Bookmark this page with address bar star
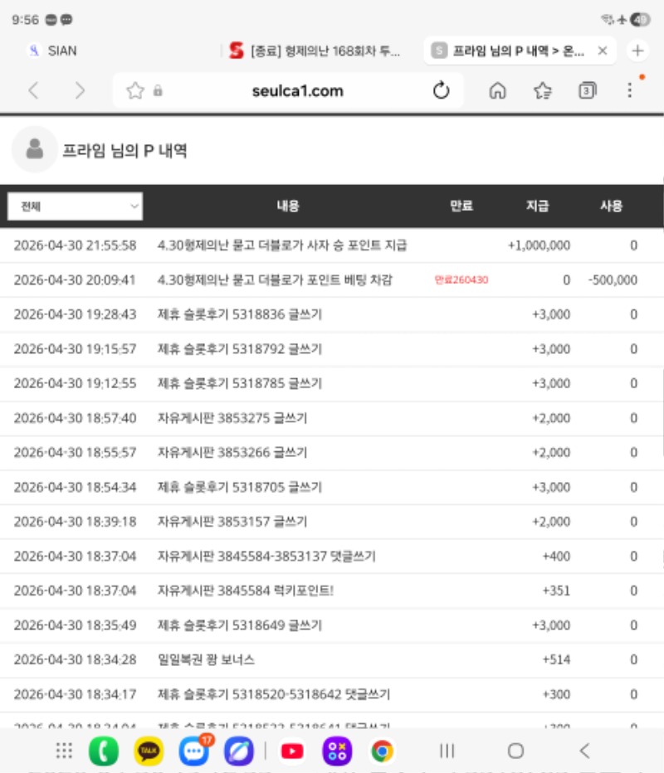 tap(135, 91)
